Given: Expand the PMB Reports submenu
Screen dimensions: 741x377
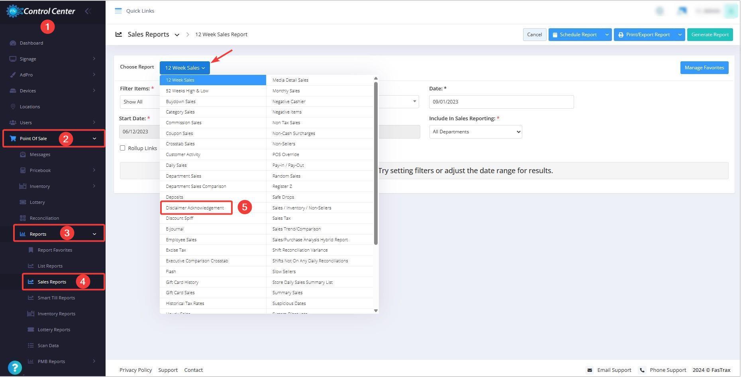Looking at the screenshot, I should (x=94, y=361).
